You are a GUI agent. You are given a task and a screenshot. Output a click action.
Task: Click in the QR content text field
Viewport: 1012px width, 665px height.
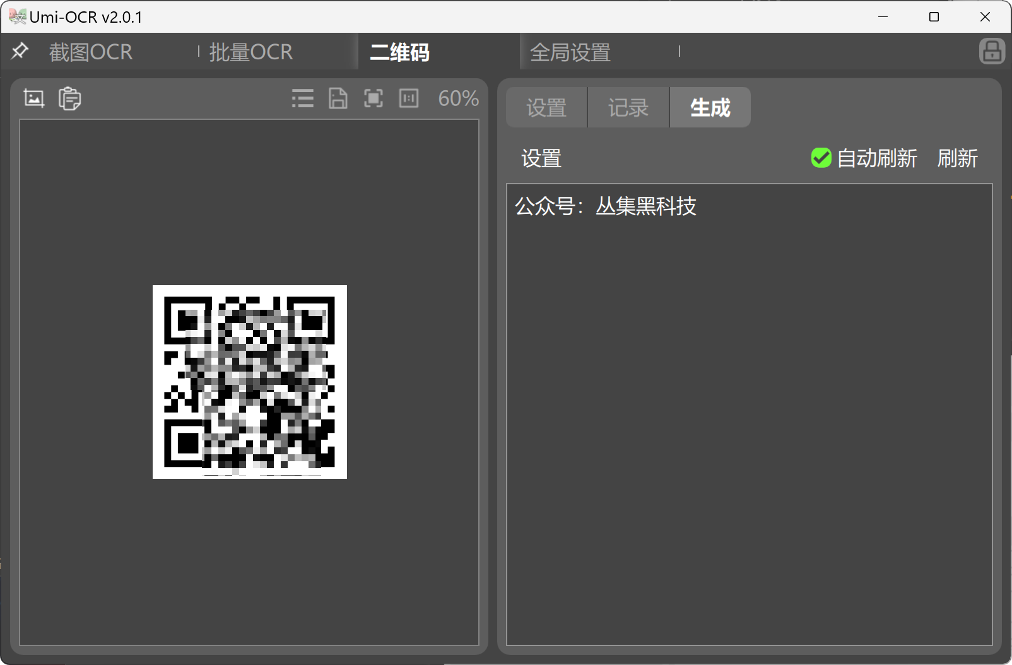point(750,415)
